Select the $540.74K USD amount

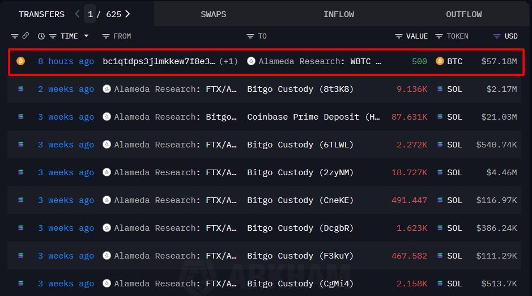click(496, 145)
